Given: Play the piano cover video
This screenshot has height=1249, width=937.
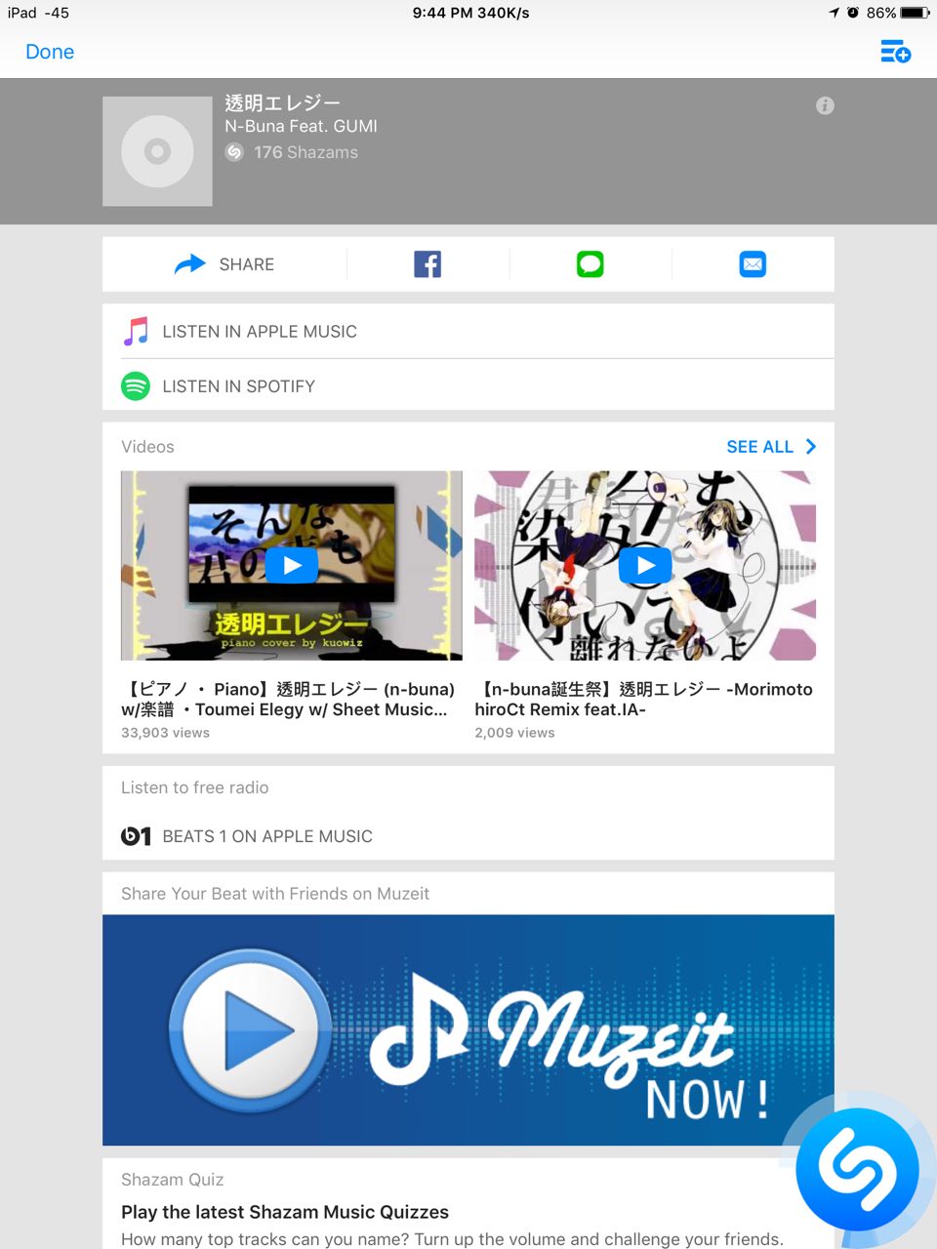Looking at the screenshot, I should 292,566.
